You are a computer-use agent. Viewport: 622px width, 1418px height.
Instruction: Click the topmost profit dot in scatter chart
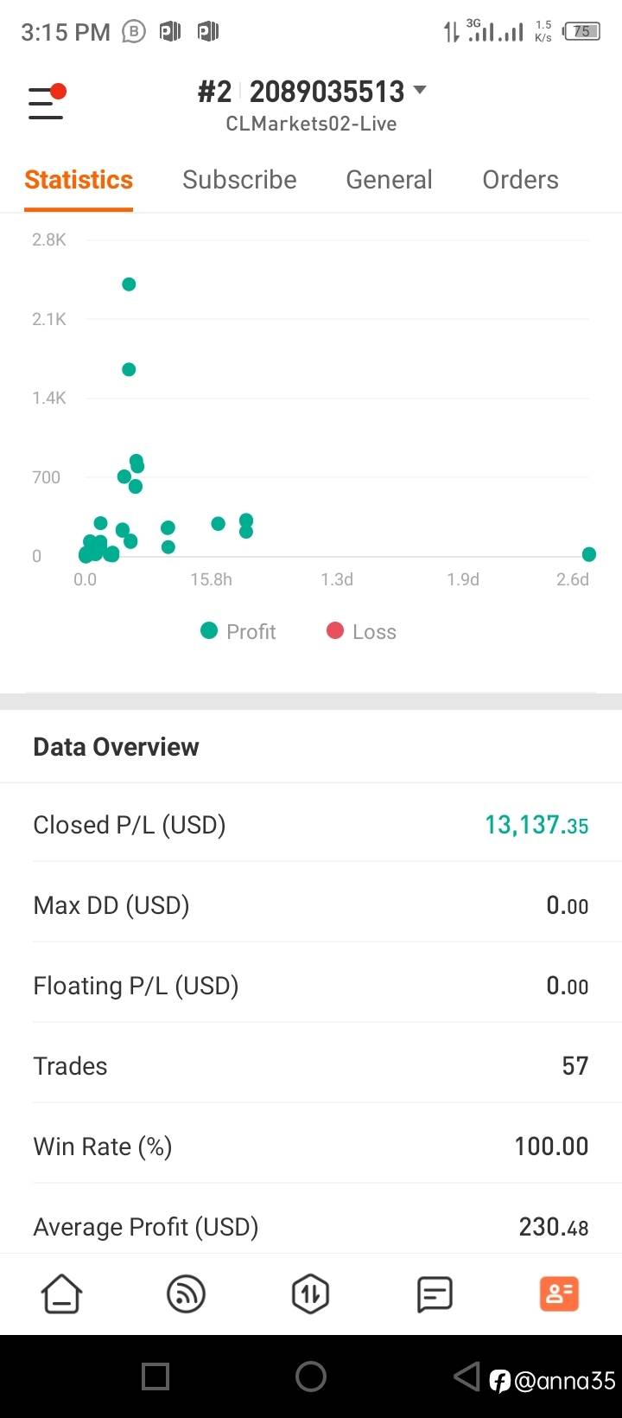coord(129,284)
